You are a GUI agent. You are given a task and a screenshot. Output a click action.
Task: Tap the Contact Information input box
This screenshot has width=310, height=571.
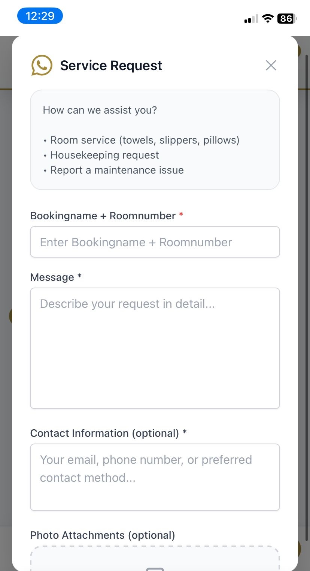coord(155,477)
